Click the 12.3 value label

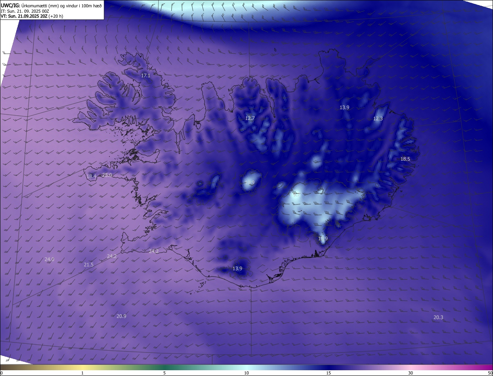point(378,118)
